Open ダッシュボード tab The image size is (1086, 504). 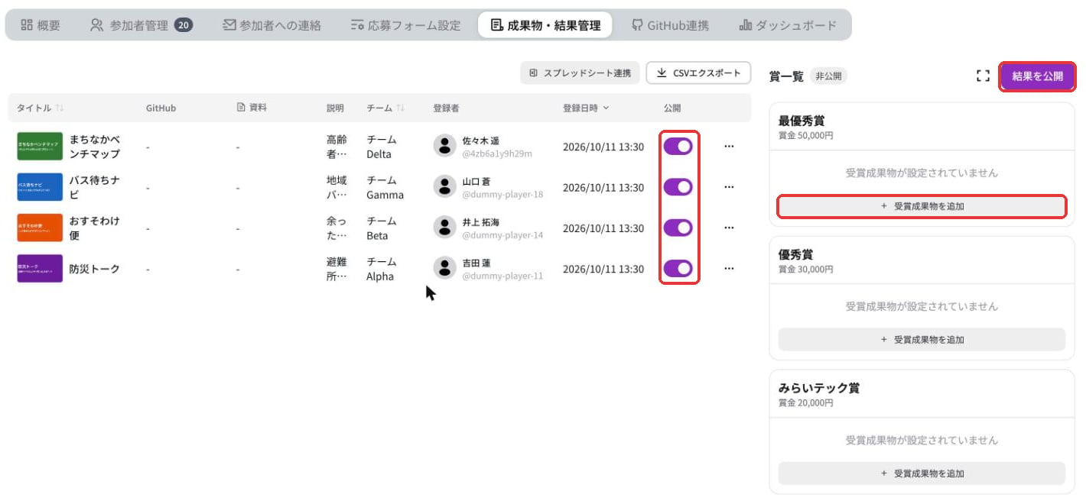(x=788, y=25)
